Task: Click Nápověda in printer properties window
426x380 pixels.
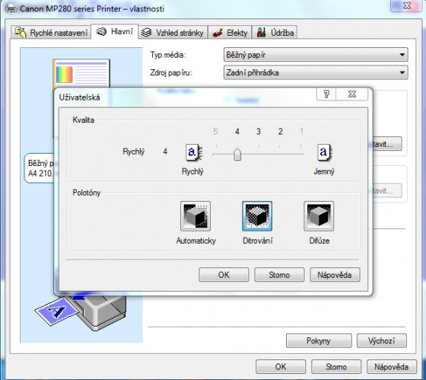Action: click(392, 366)
